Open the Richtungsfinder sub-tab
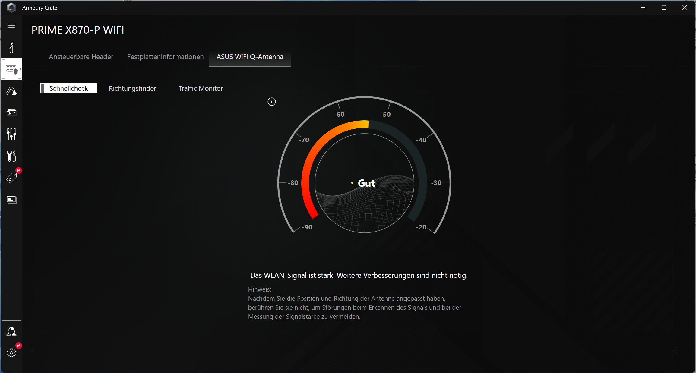The height and width of the screenshot is (373, 696). (x=132, y=88)
